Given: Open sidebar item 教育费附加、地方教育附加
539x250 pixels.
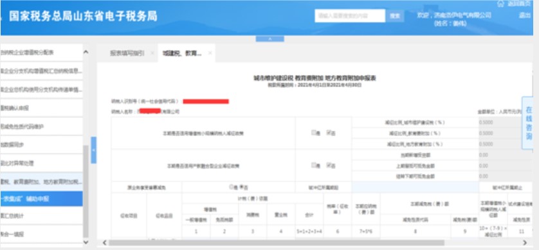Looking at the screenshot, I should (x=41, y=182).
